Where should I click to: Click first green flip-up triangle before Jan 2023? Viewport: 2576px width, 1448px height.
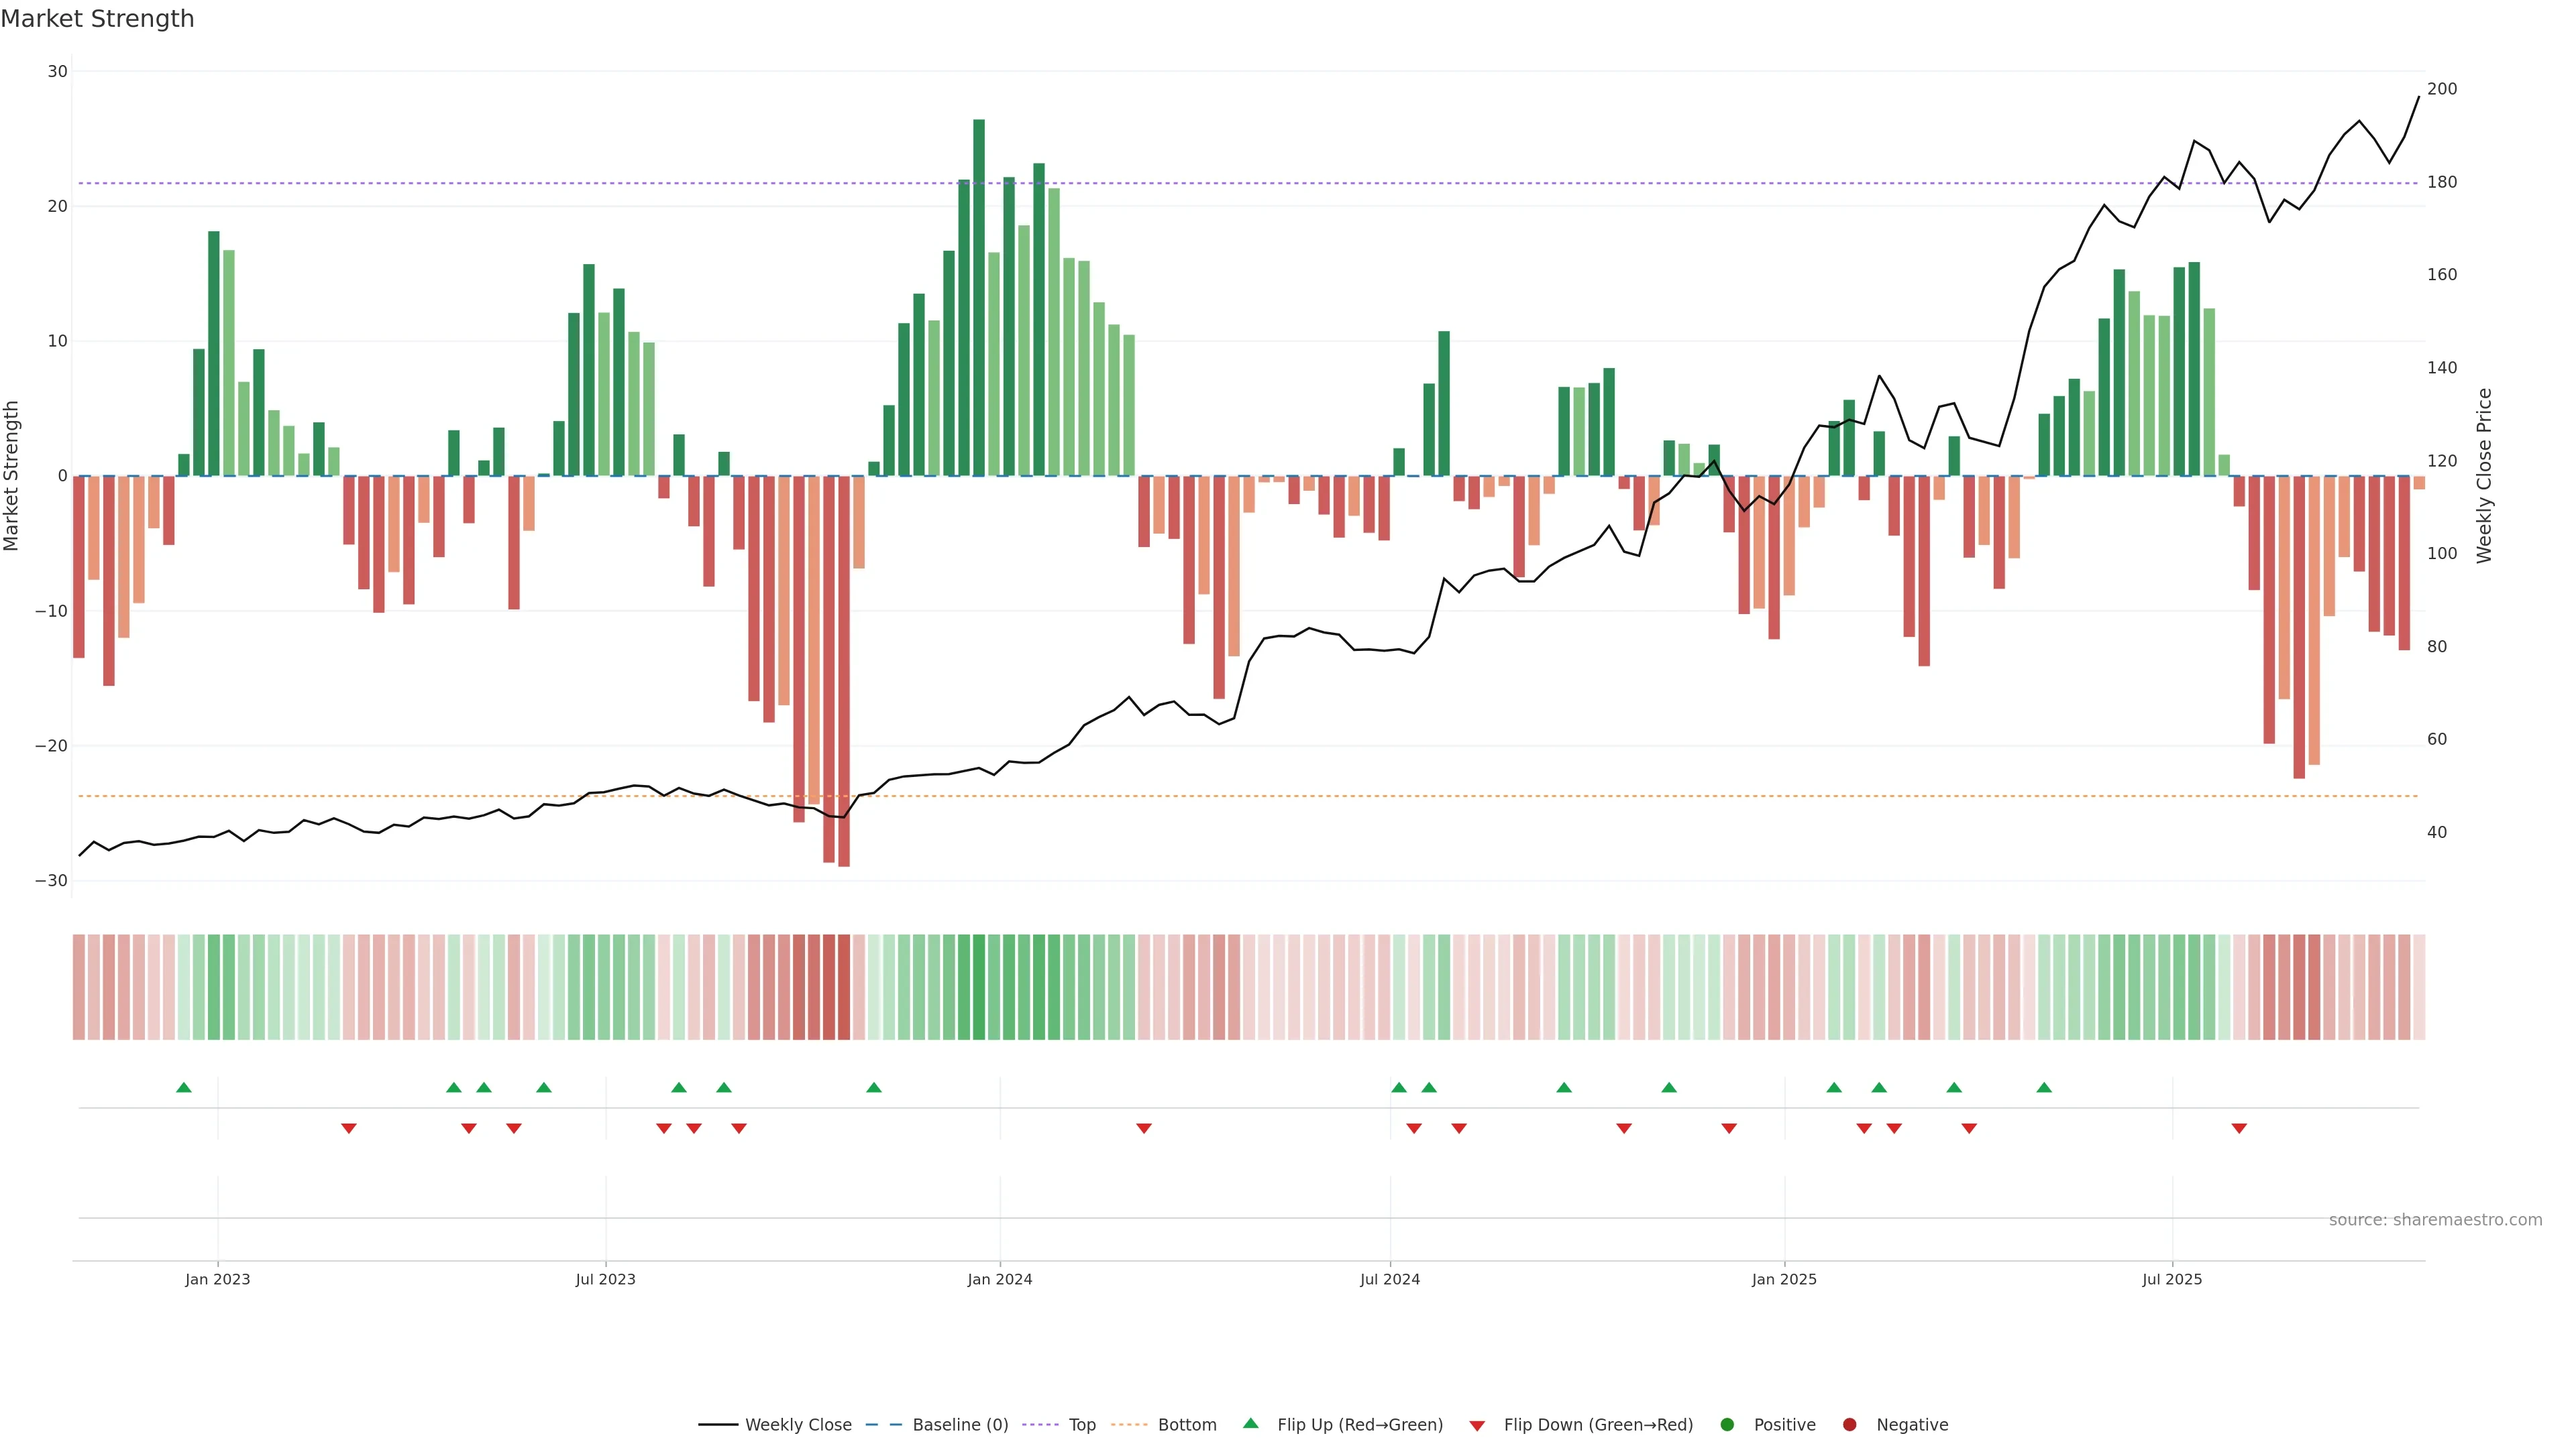[x=184, y=1087]
